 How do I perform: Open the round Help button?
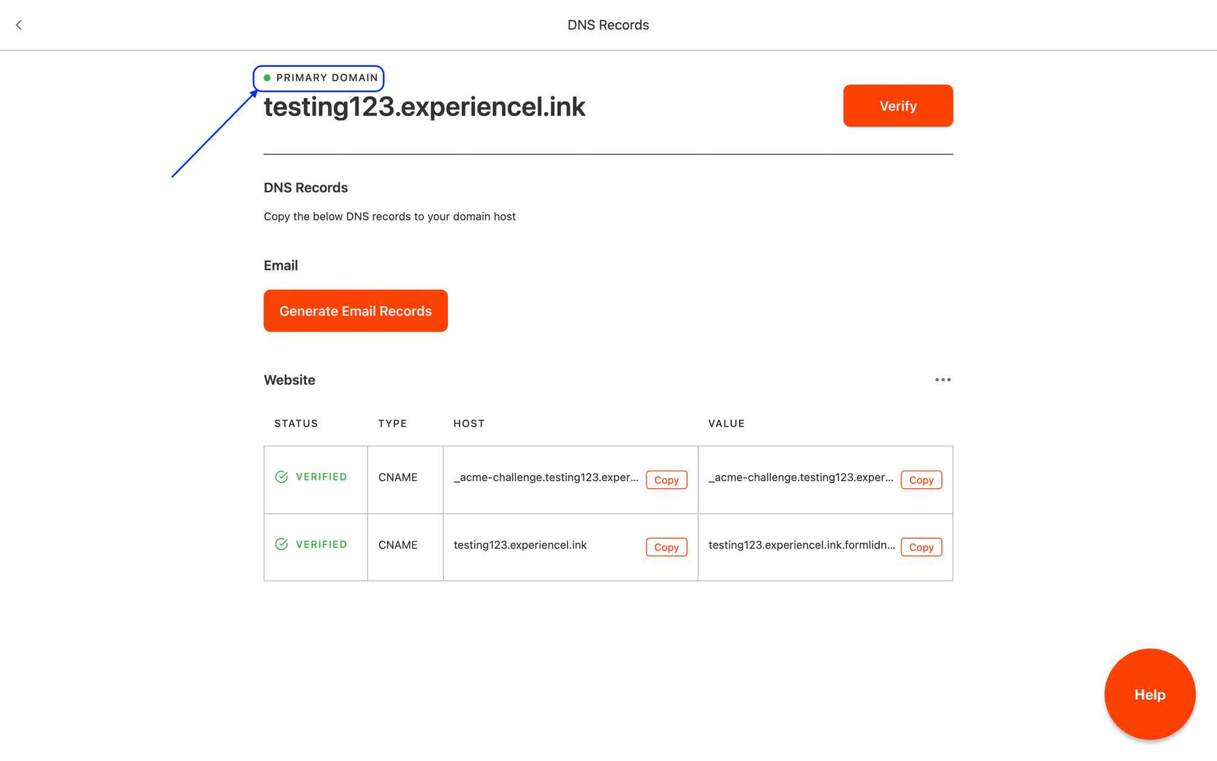[1149, 695]
